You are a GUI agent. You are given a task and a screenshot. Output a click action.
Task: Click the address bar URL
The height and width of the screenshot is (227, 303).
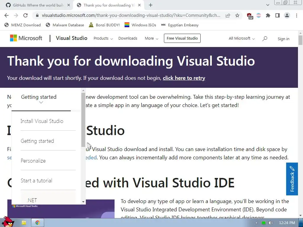(x=131, y=15)
